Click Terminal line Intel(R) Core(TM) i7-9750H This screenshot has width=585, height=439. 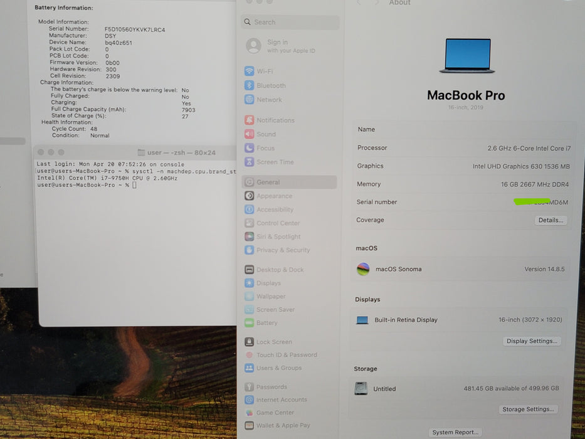107,178
